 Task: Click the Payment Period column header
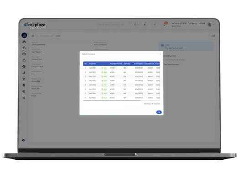pos(116,64)
